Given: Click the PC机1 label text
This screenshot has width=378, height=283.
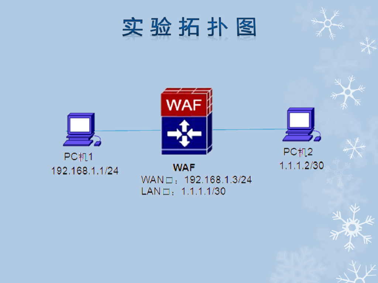Looking at the screenshot, I should coord(78,157).
